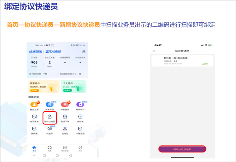Open the 协议快递员 icon
Viewport: 236px width, 162px height.
coord(50,118)
